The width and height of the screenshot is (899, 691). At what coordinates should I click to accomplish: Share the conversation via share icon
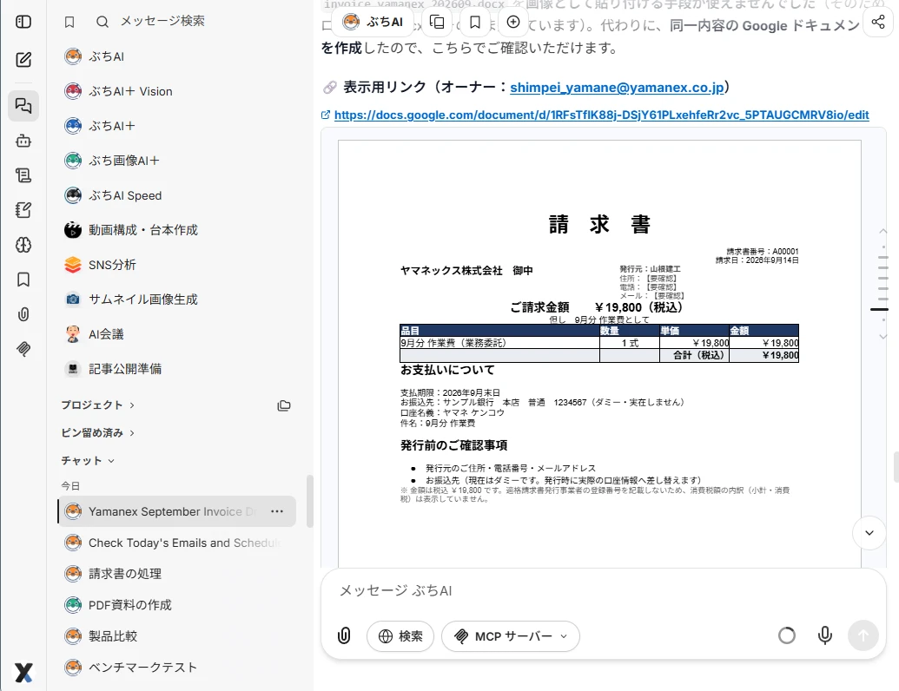pyautogui.click(x=878, y=23)
